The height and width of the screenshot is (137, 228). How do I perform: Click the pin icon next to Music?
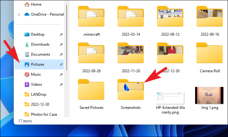click(61, 74)
